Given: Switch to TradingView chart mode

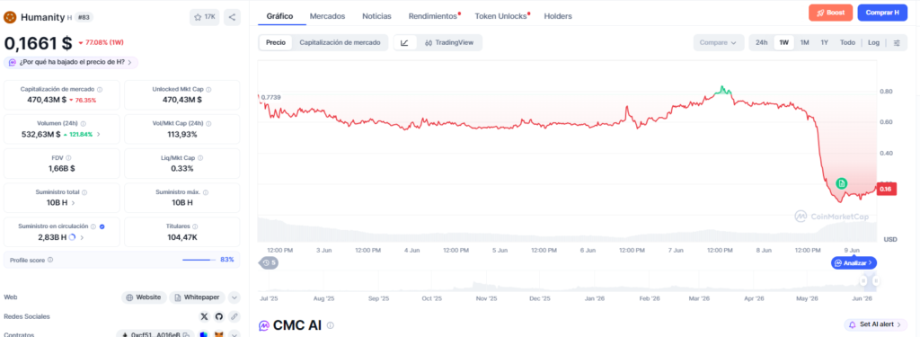Looking at the screenshot, I should (449, 42).
